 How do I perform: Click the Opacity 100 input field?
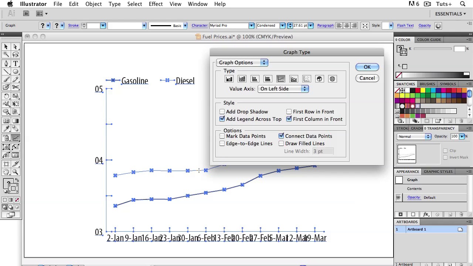pyautogui.click(x=454, y=136)
